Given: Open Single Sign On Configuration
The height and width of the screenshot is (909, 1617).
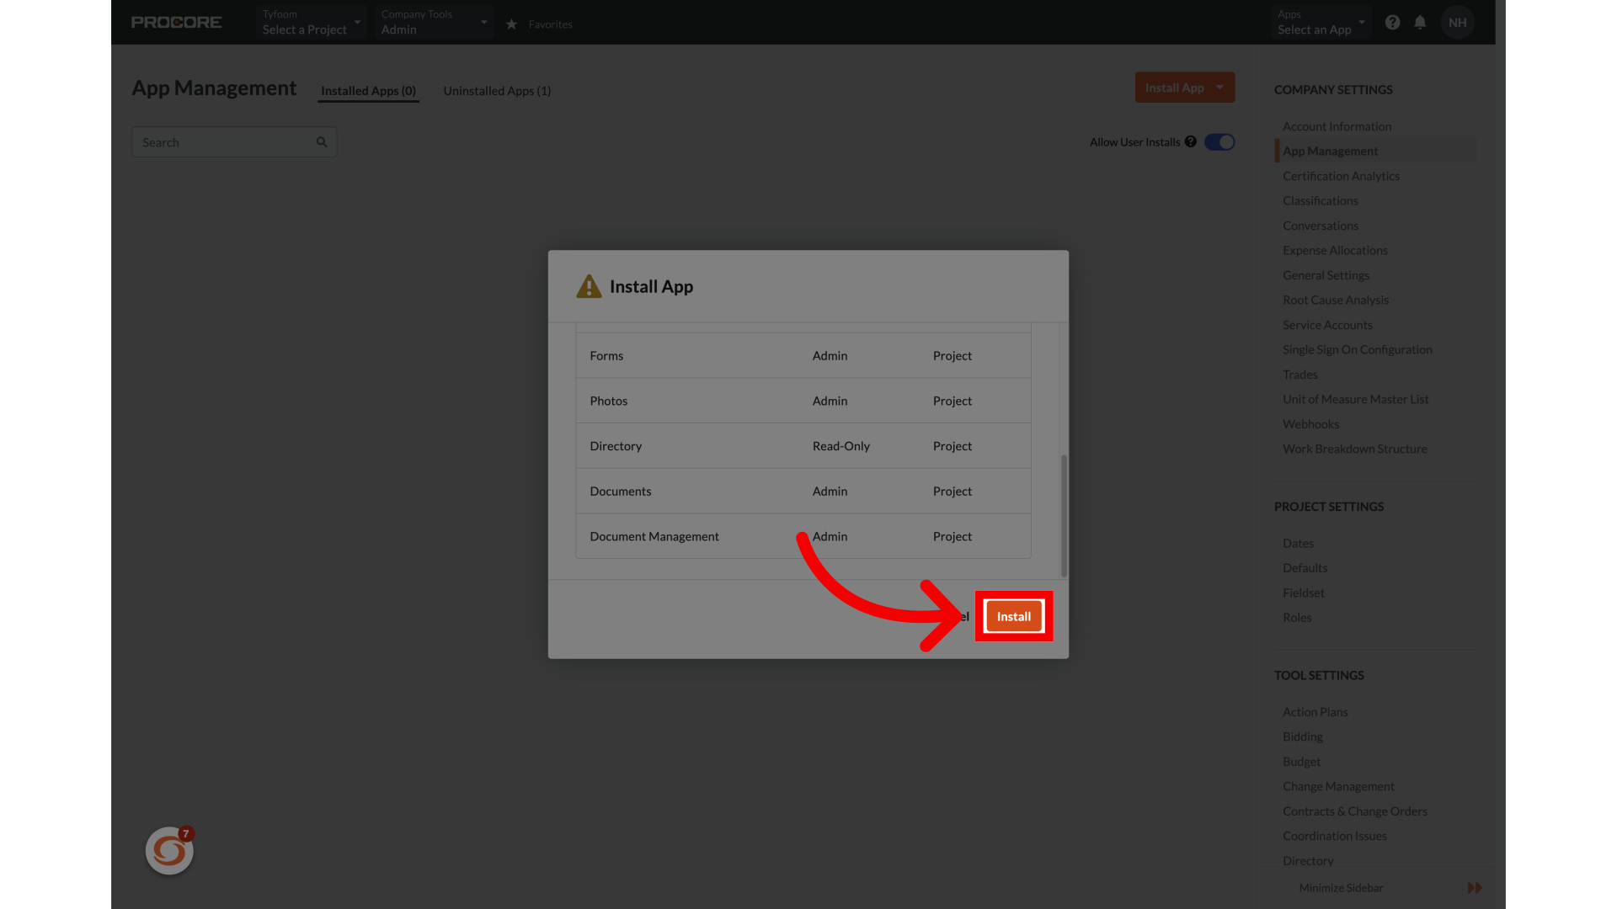Looking at the screenshot, I should [1357, 350].
